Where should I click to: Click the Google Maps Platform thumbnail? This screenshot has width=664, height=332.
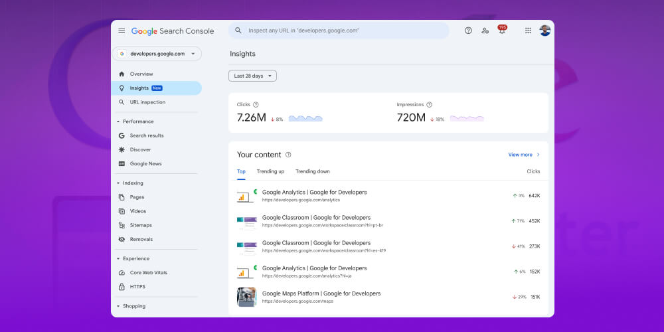coord(246,297)
